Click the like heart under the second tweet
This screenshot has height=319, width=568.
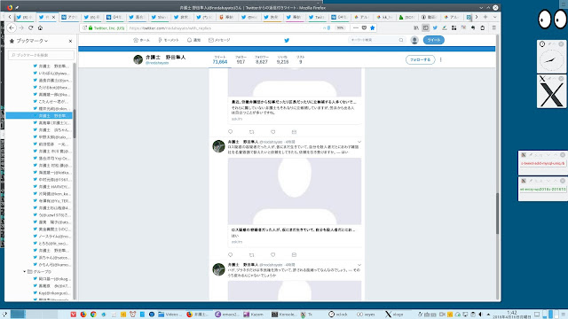272,254
